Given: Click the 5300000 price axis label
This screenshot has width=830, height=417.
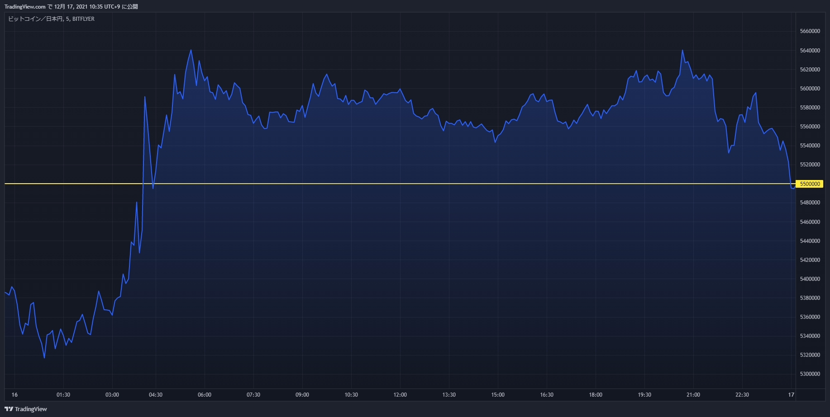Looking at the screenshot, I should 810,374.
